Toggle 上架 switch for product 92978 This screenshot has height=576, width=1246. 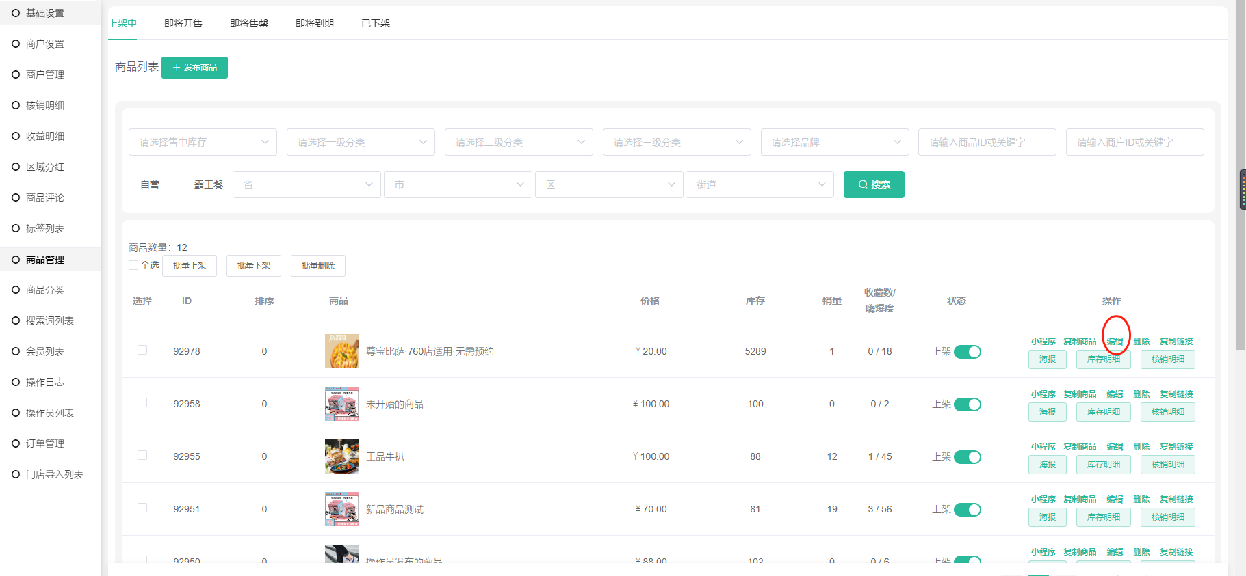pos(967,352)
